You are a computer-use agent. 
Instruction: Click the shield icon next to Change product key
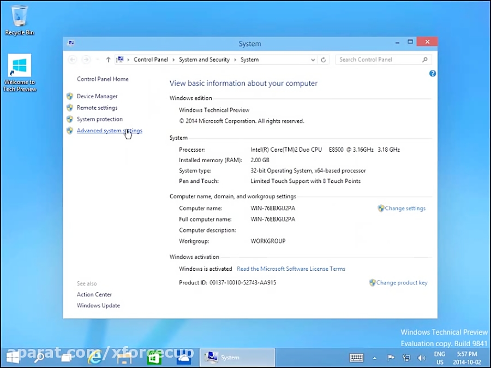[x=372, y=283]
